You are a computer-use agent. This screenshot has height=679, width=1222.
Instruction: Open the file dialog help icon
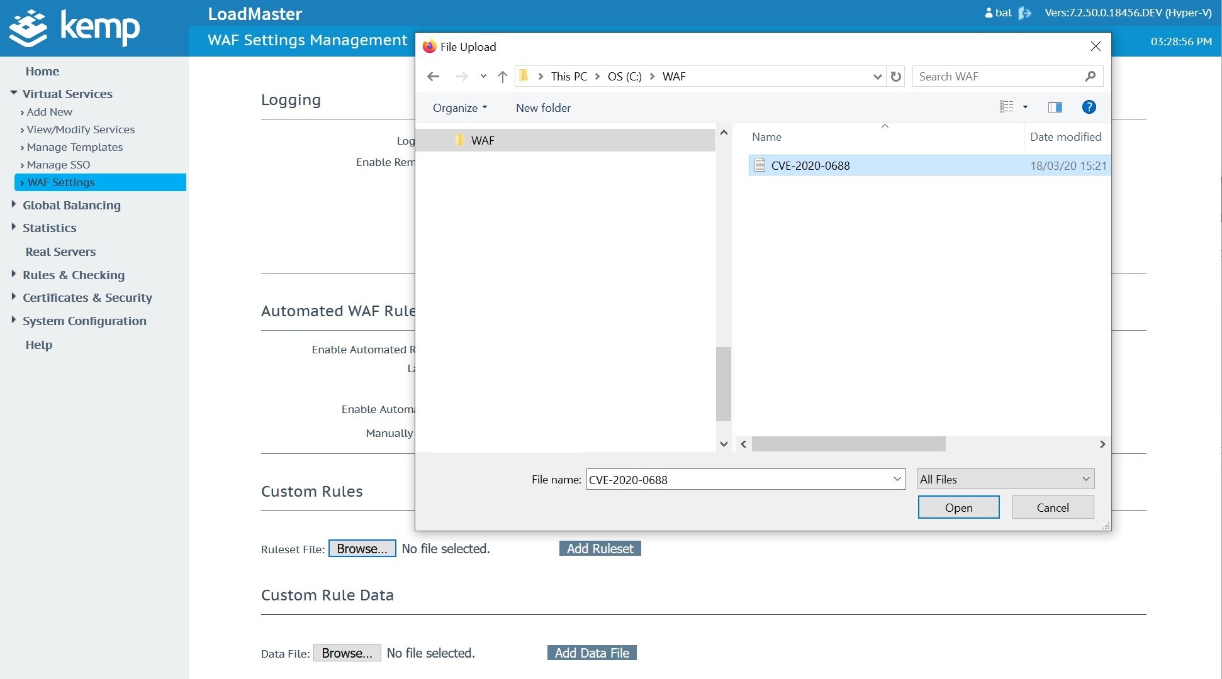(1089, 108)
